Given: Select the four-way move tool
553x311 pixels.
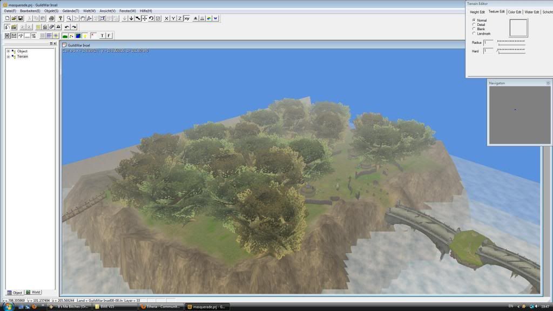Looking at the screenshot, I should [x=145, y=18].
